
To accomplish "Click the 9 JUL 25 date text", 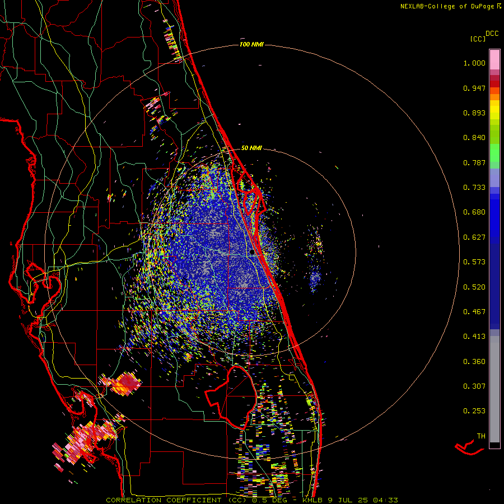I will (348, 500).
